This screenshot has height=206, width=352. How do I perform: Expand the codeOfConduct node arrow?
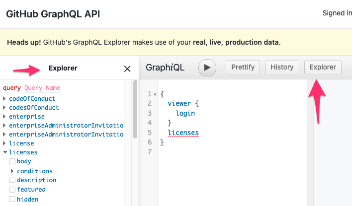point(4,98)
